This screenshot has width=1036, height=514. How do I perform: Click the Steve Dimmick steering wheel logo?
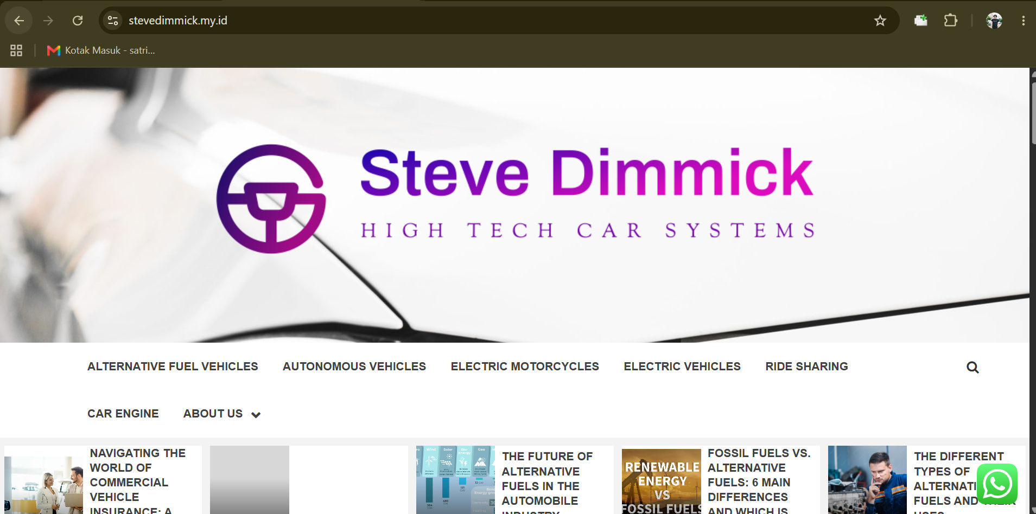tap(271, 198)
